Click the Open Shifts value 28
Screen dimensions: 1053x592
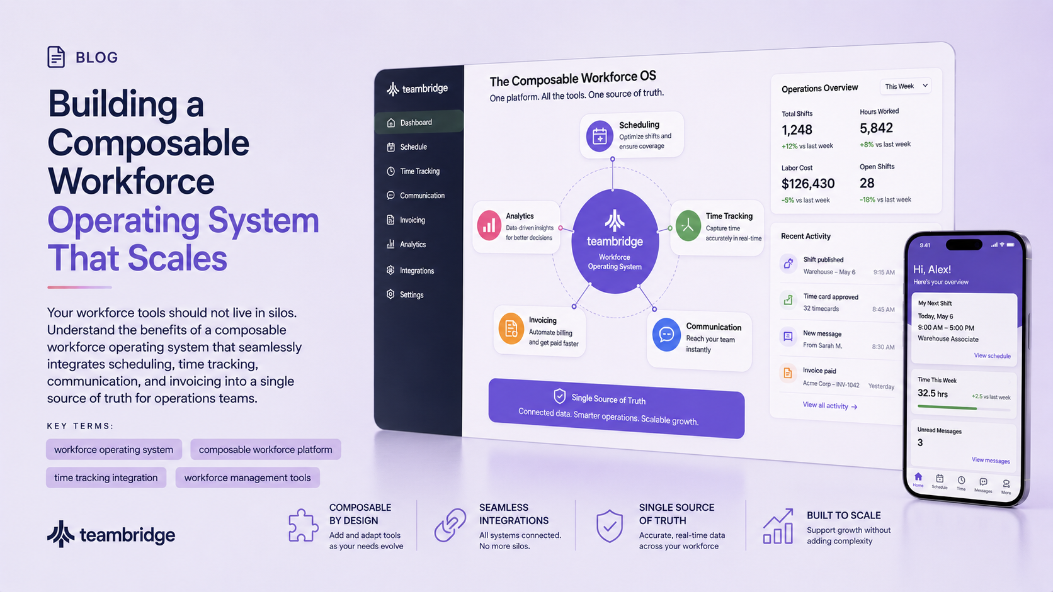coord(867,183)
